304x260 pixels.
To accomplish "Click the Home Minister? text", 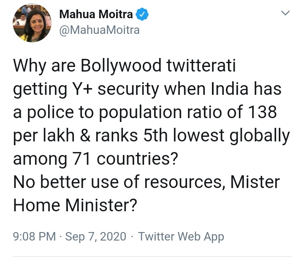I will [76, 206].
